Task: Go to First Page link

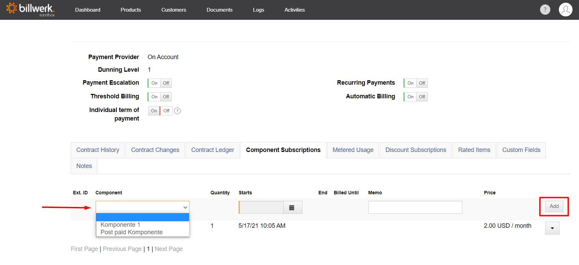Action: [x=84, y=249]
